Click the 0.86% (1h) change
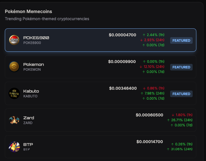The image size is (206, 161). pyautogui.click(x=154, y=88)
